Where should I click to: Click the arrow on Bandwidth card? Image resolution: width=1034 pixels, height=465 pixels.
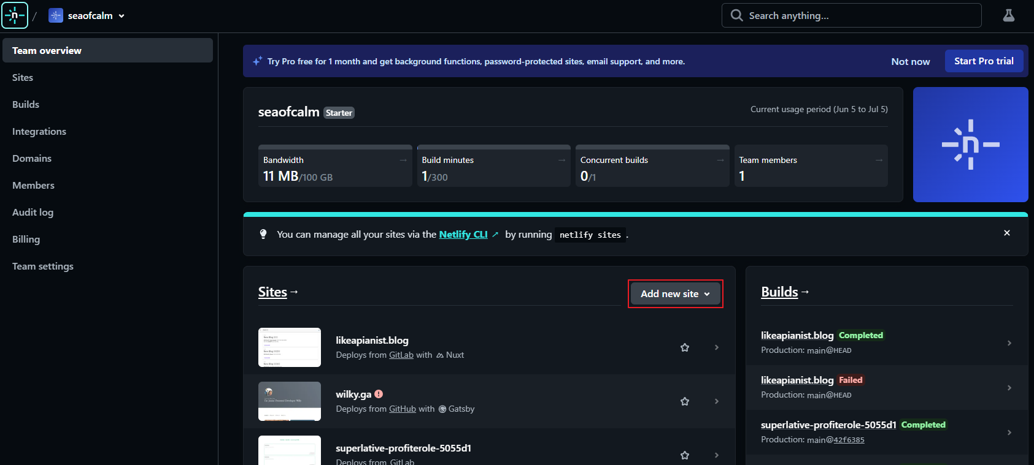coord(403,160)
